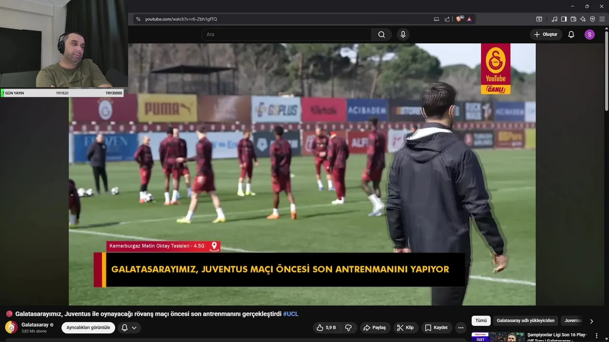The width and height of the screenshot is (609, 342).
Task: Click the music note media control icon
Action: point(554,19)
